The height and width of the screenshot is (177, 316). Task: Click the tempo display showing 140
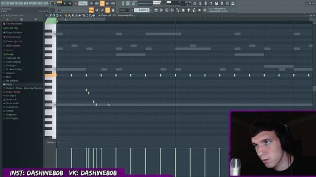pos(83,3)
